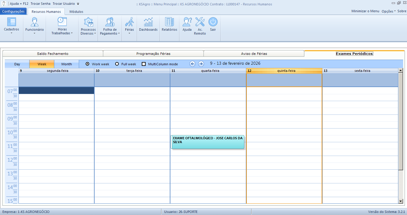Select the Full week radio button
Screen dimensions: 407x215
pyautogui.click(x=117, y=64)
